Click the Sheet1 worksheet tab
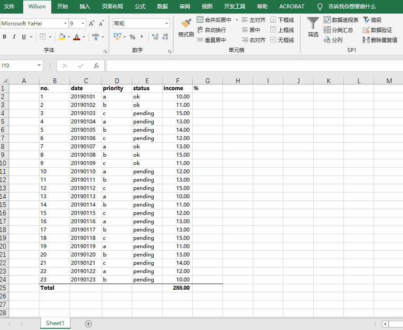The image size is (403, 330). (55, 323)
